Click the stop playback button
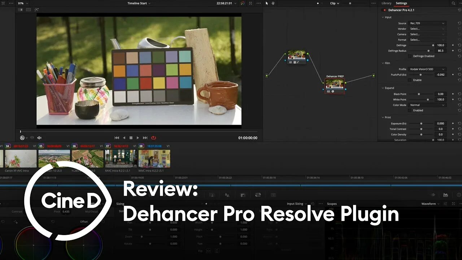The width and height of the screenshot is (462, 260). pyautogui.click(x=131, y=138)
